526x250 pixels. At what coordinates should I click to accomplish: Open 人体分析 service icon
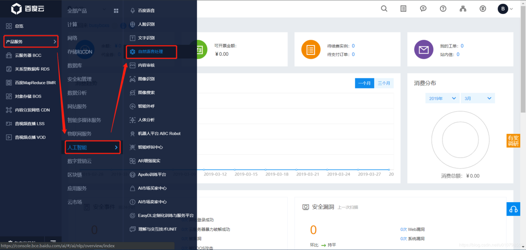[x=133, y=120]
